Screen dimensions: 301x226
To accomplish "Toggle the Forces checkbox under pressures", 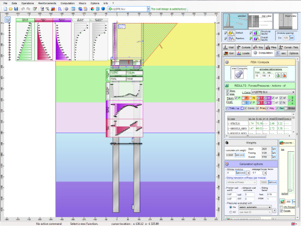I will [281, 211].
